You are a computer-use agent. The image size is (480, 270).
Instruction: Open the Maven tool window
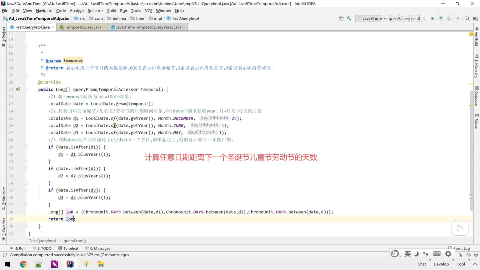476,121
